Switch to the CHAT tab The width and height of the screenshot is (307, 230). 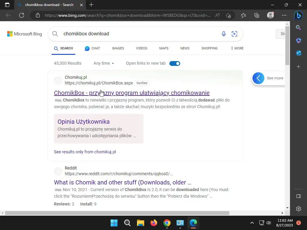coord(92,48)
